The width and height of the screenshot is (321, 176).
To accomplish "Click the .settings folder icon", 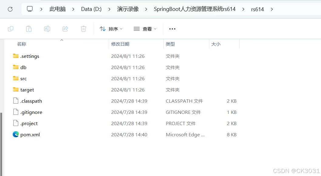I will [16, 56].
